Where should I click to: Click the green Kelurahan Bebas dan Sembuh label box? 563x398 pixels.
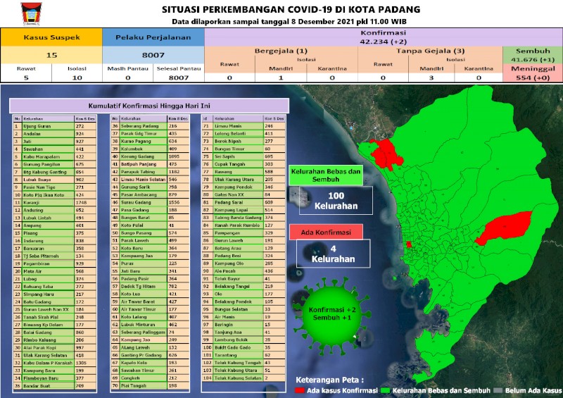[326, 175]
